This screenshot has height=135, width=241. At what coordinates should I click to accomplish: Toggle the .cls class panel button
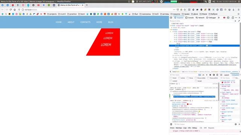[203, 75]
